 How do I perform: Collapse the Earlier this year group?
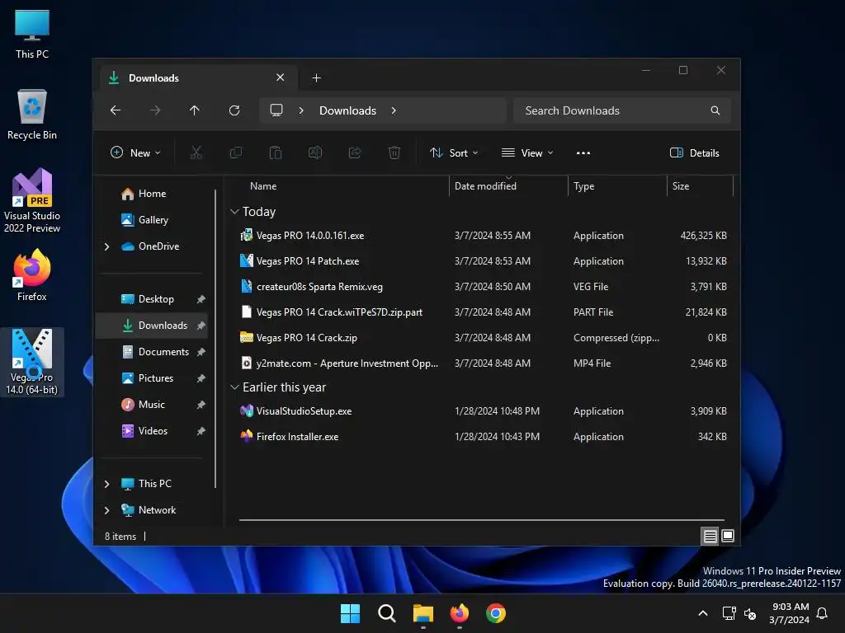click(x=234, y=387)
